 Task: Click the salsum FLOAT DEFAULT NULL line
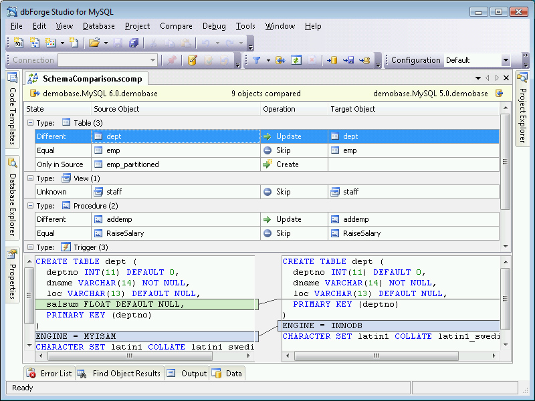point(146,304)
